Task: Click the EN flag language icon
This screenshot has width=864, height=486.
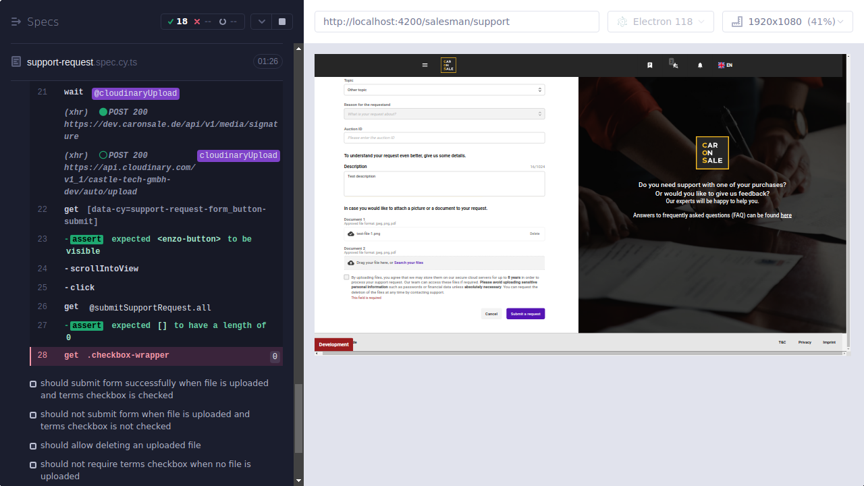Action: point(722,65)
